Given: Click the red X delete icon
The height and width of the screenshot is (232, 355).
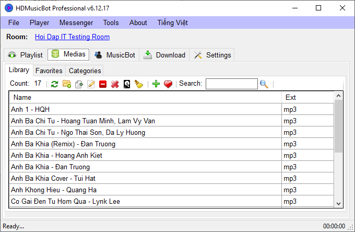Looking at the screenshot, I should 115,84.
